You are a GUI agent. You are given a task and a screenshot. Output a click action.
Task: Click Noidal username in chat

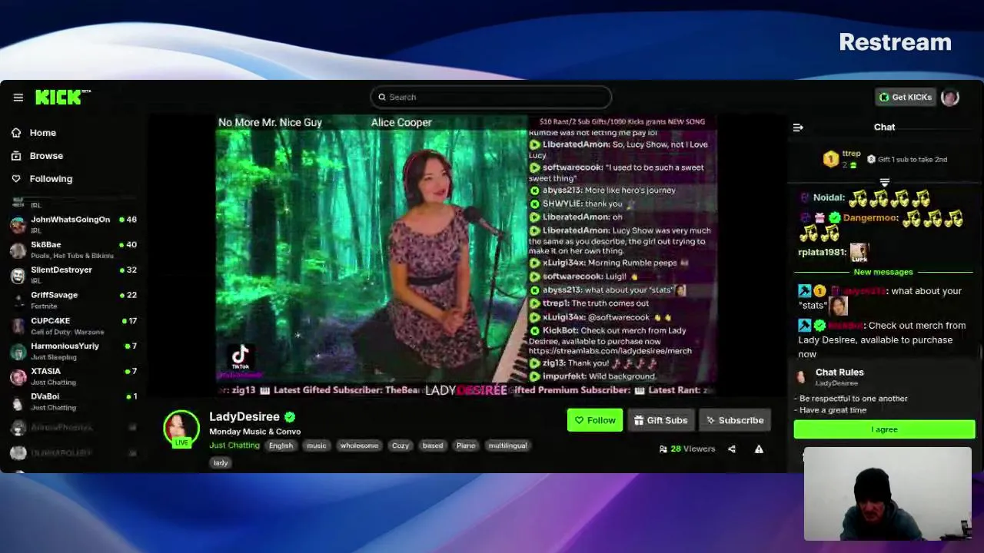(x=829, y=197)
